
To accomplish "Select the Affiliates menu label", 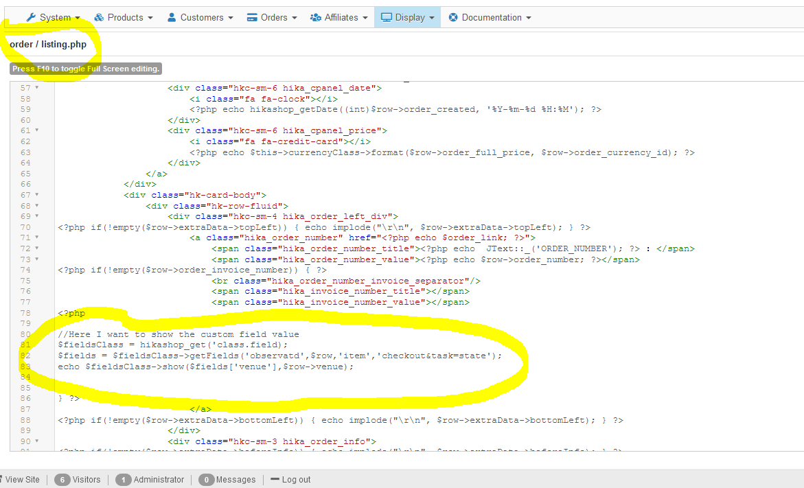I will coord(341,17).
